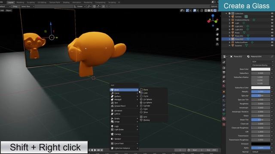Open the Particles properties tab
Image resolution: width=275 pixels, height=154 pixels.
[x=224, y=101]
